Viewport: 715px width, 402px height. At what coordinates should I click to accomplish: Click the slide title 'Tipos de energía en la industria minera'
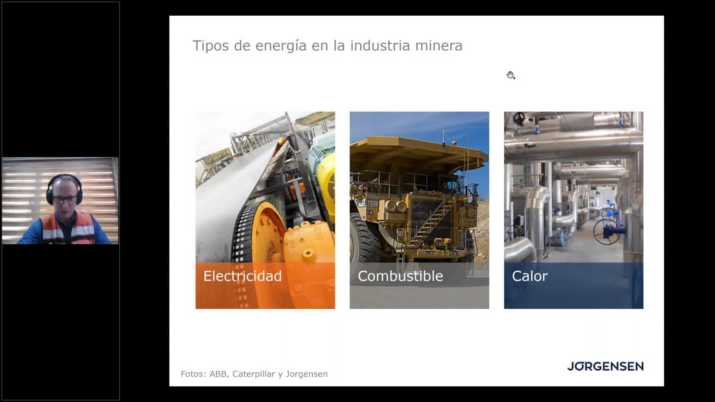tap(327, 46)
